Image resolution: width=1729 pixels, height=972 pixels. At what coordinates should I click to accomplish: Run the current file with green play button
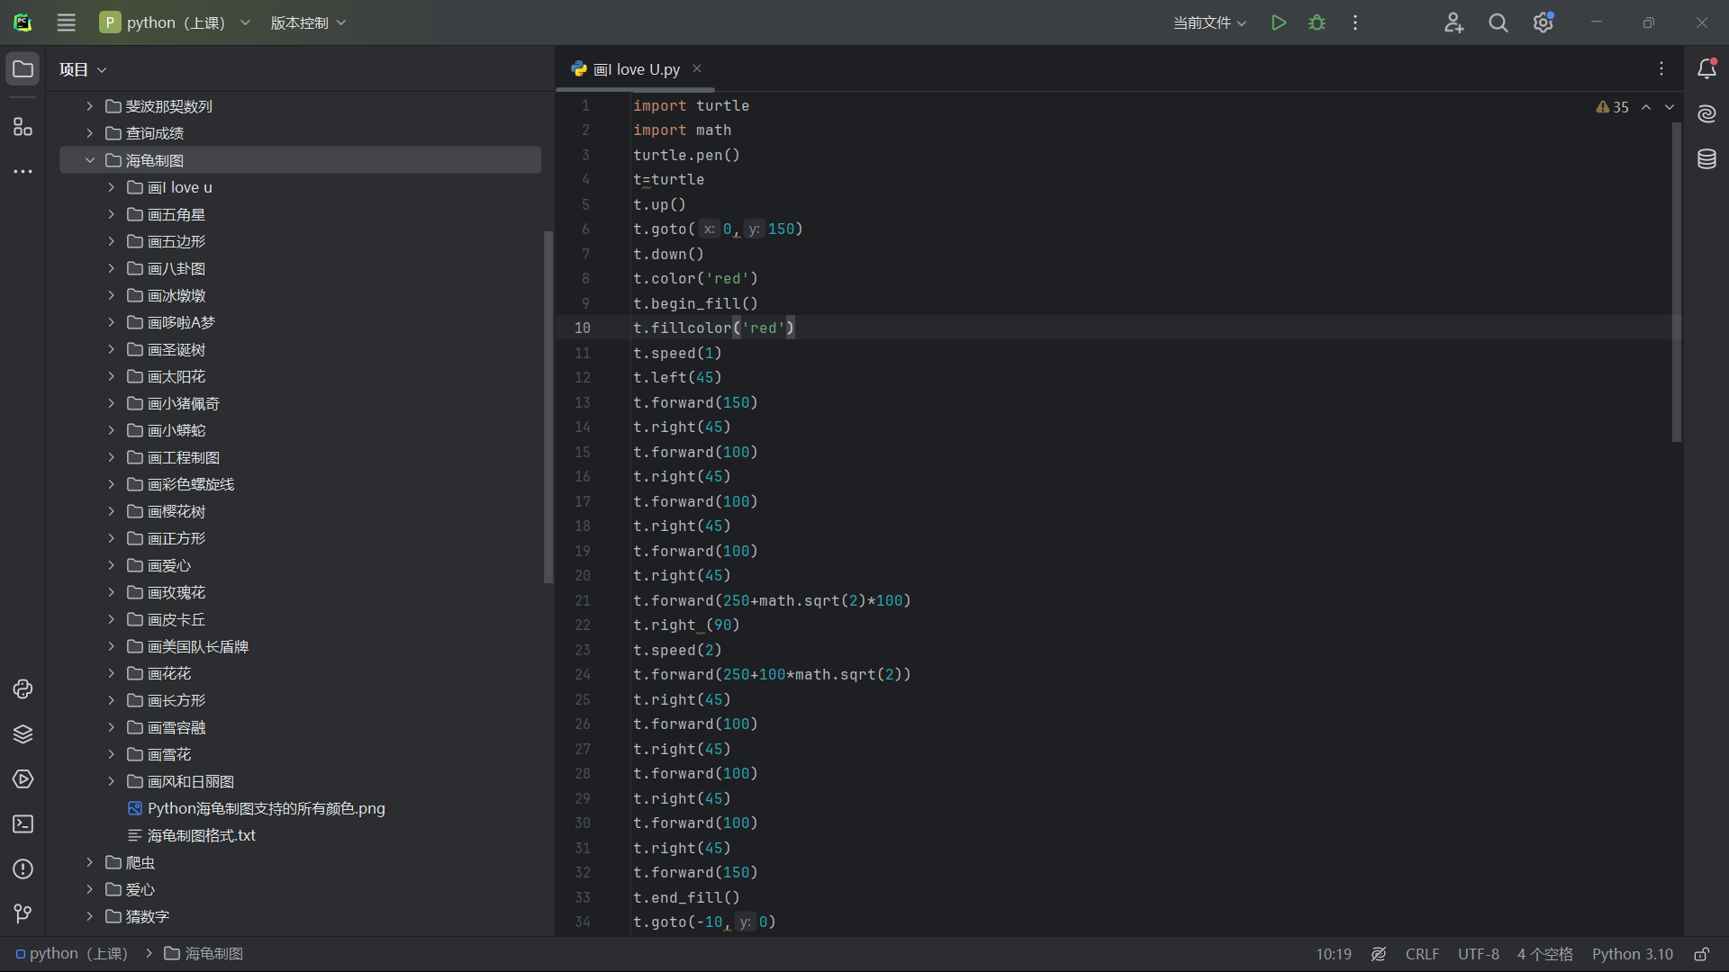(1278, 22)
